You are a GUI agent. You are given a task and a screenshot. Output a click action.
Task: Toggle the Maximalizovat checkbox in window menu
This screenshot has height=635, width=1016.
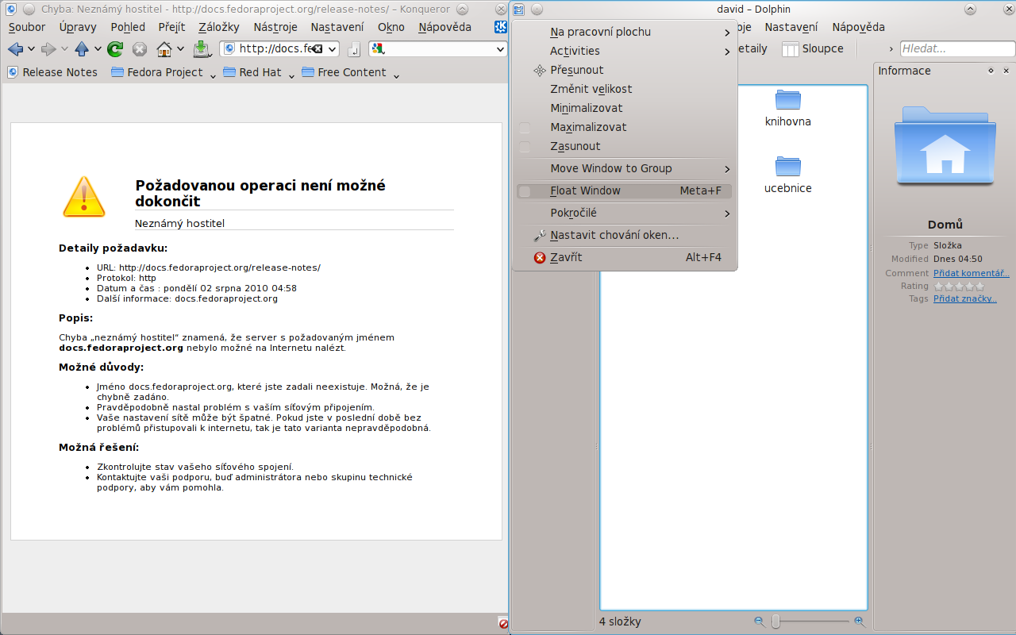(525, 127)
